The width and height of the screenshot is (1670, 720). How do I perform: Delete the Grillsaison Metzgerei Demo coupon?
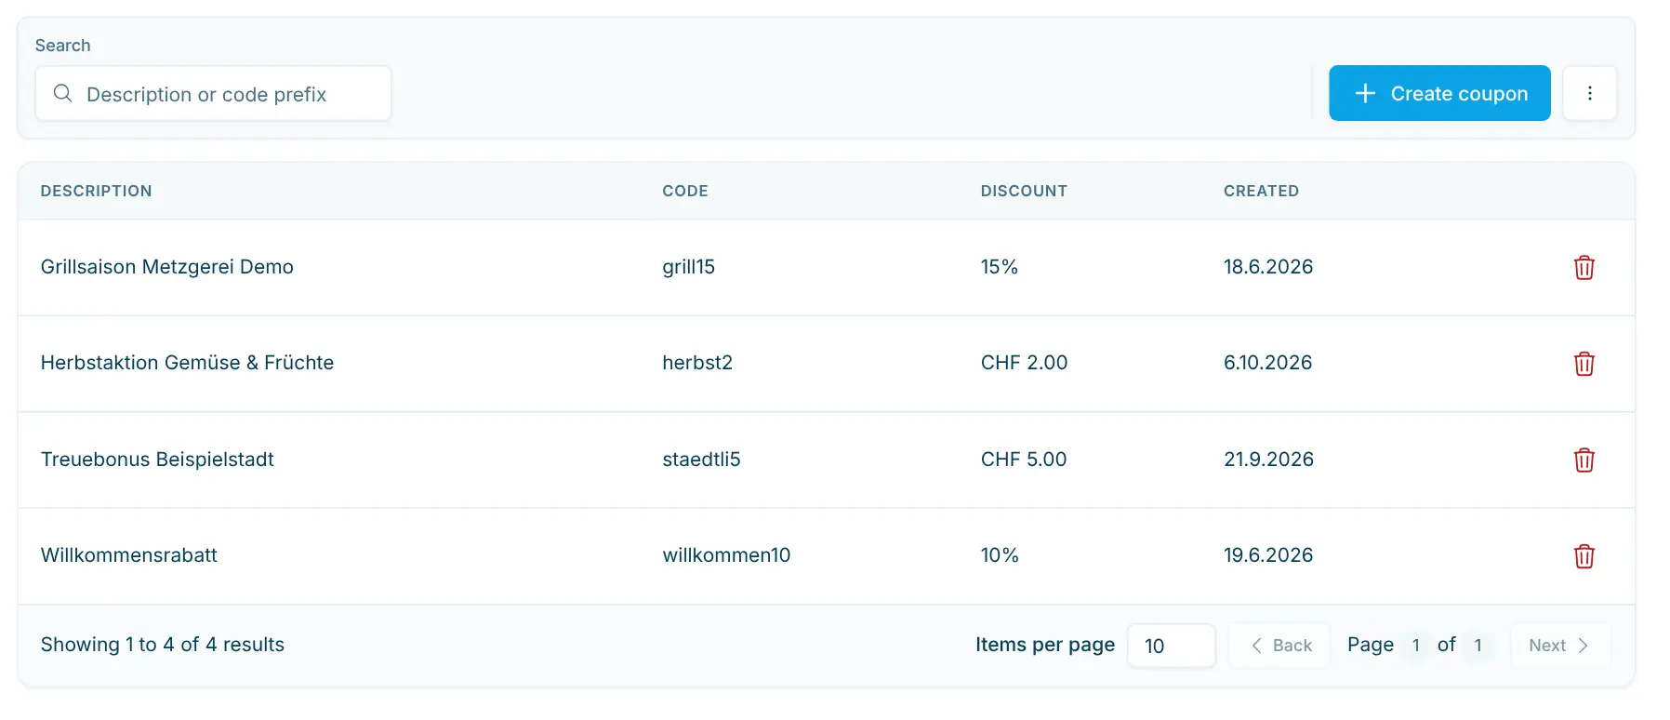(1584, 268)
